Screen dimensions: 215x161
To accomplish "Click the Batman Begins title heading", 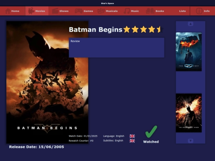I will coord(96,29).
